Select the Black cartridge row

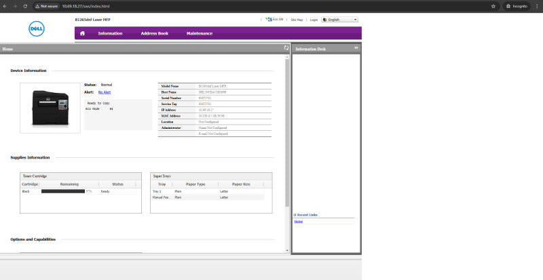[79, 191]
